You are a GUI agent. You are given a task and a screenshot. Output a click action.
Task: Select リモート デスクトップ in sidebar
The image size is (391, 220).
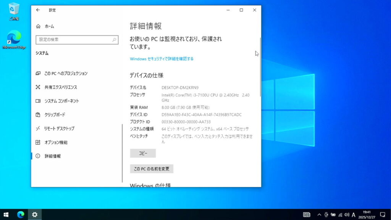pos(59,128)
